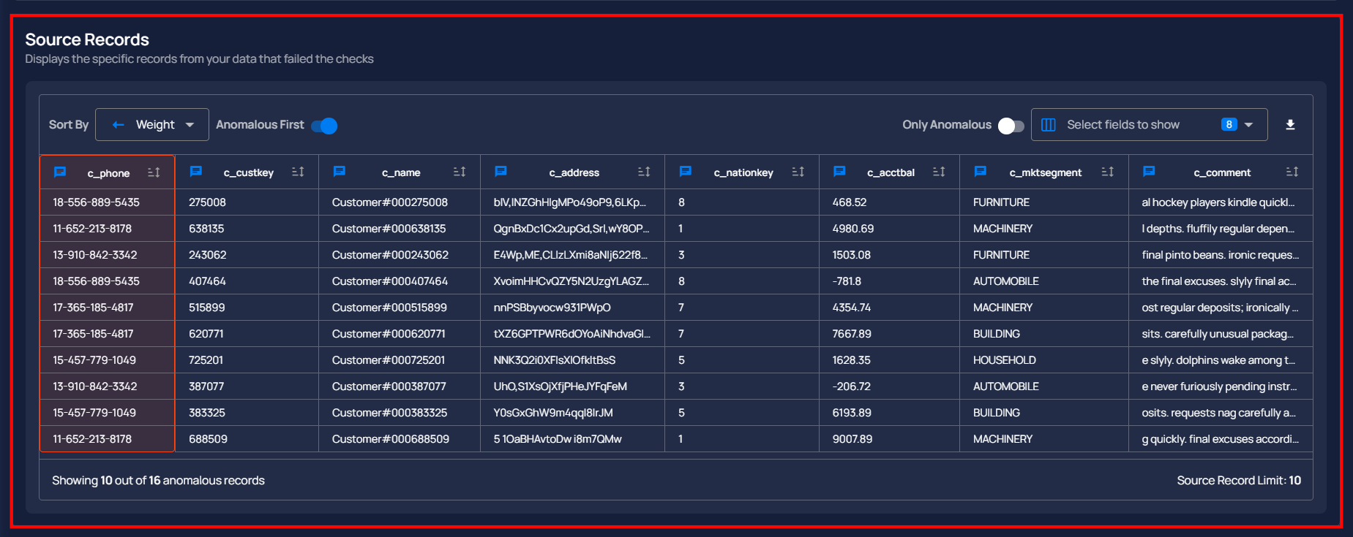Click the c_address column header label

click(574, 172)
